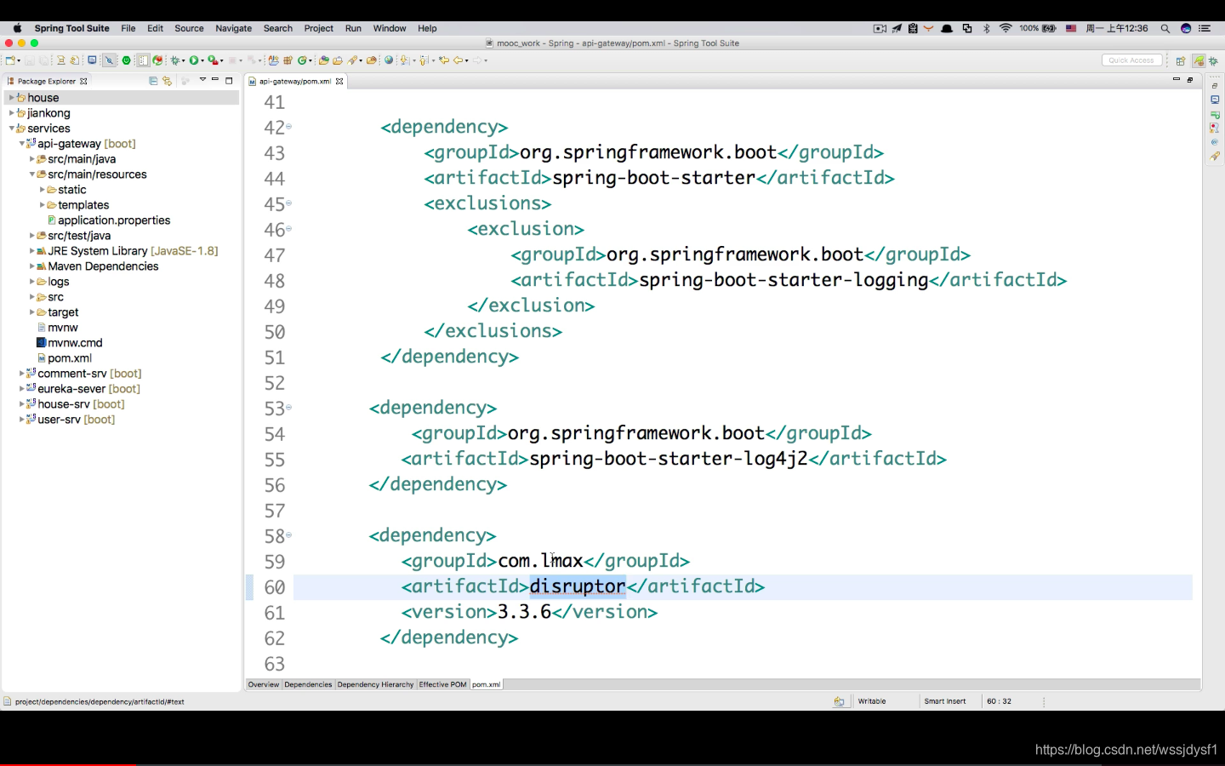Select the house-srv [boot] project

point(81,404)
